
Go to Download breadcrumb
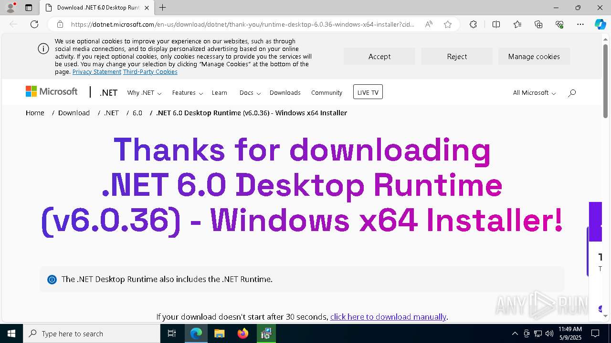click(74, 113)
